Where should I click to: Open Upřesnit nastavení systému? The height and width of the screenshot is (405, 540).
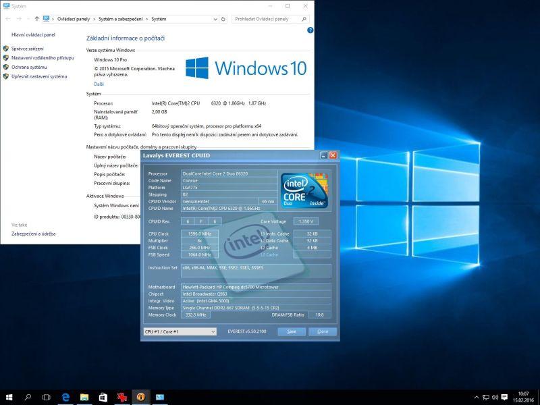pos(39,76)
